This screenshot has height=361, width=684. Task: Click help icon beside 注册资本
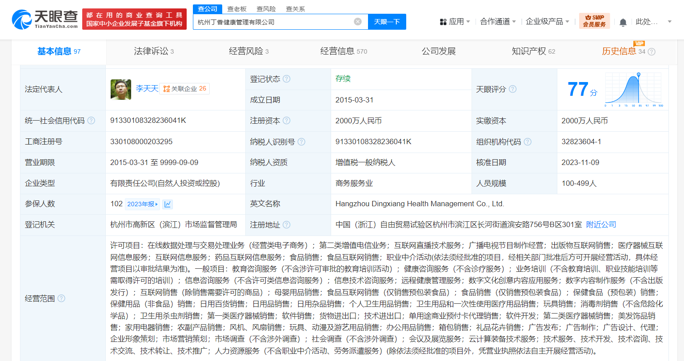pos(287,121)
